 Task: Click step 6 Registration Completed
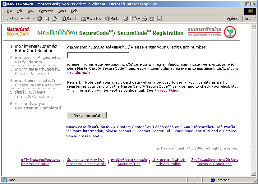click(x=35, y=106)
